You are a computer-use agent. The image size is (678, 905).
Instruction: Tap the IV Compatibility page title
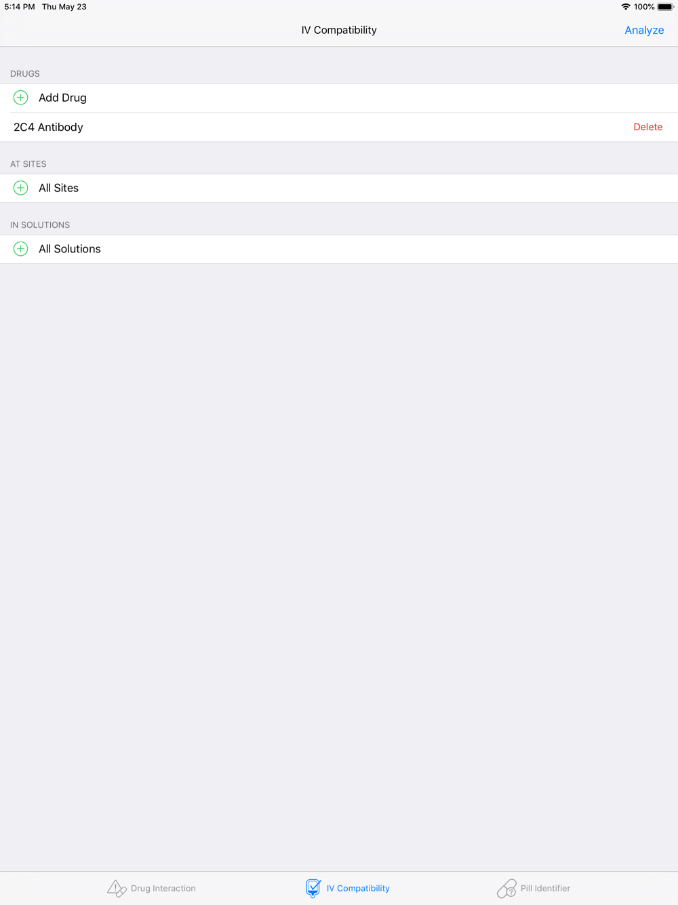(339, 30)
